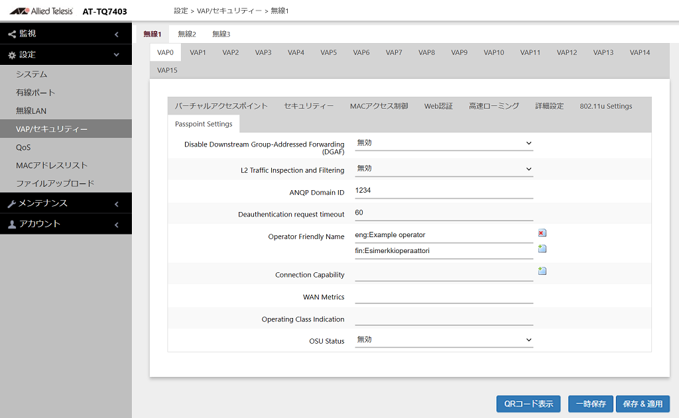Open the 802.11u Settings tab
Image resolution: width=679 pixels, height=418 pixels.
point(606,106)
